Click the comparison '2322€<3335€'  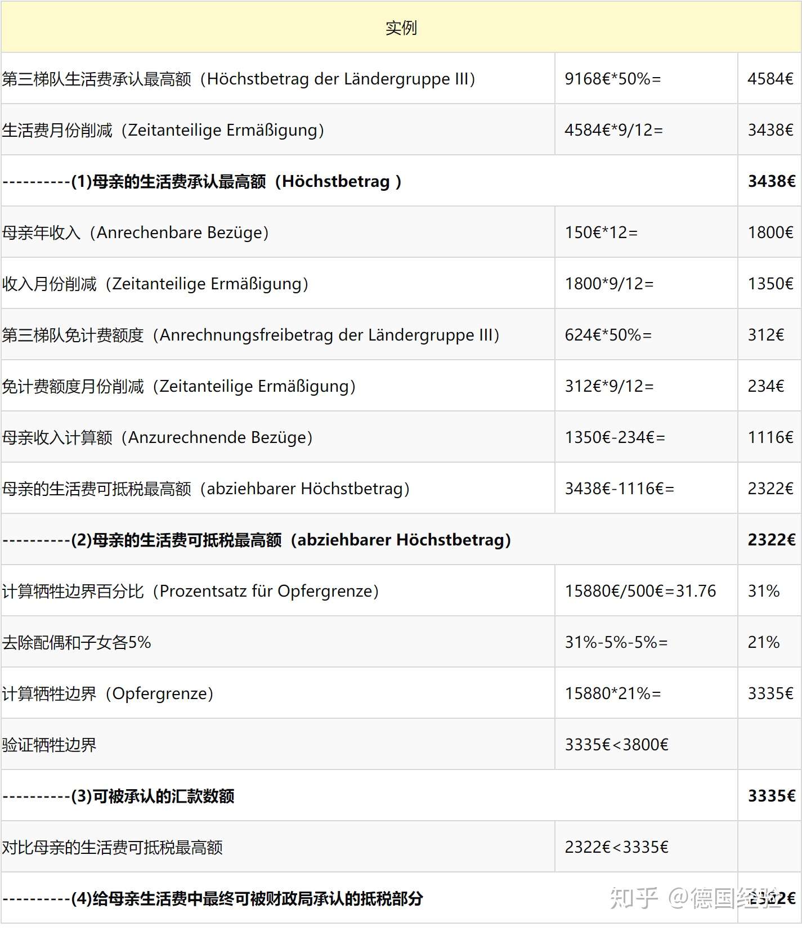(617, 847)
